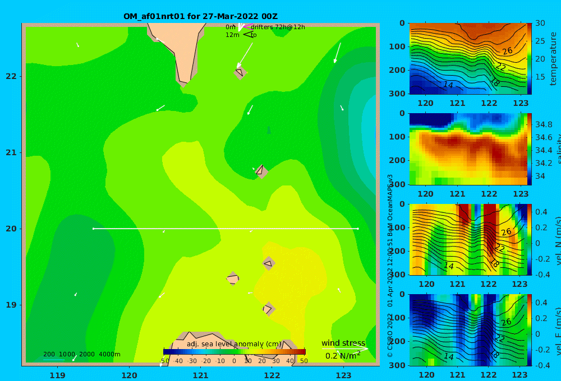Click the 'vel. E (m/s)' axis label

tap(558, 331)
